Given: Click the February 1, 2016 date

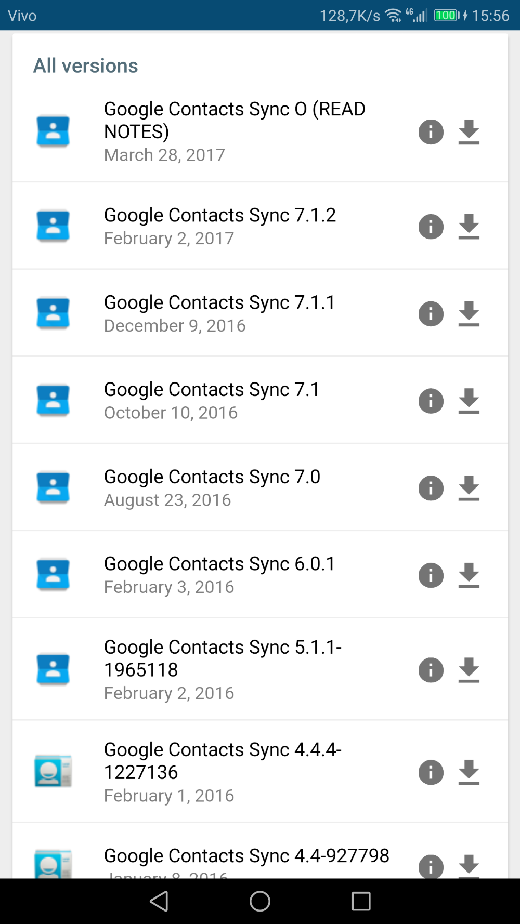Looking at the screenshot, I should tap(169, 796).
